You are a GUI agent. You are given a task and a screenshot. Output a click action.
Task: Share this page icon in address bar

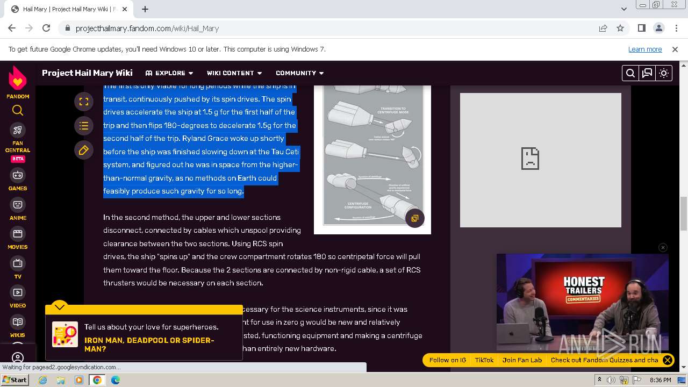pos(603,28)
